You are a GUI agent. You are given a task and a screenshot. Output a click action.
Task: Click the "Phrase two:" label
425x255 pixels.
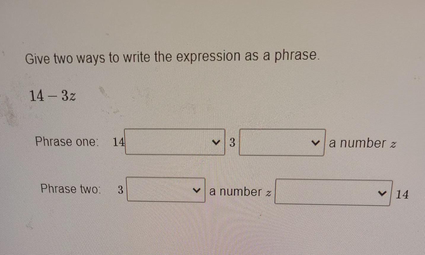tap(71, 189)
